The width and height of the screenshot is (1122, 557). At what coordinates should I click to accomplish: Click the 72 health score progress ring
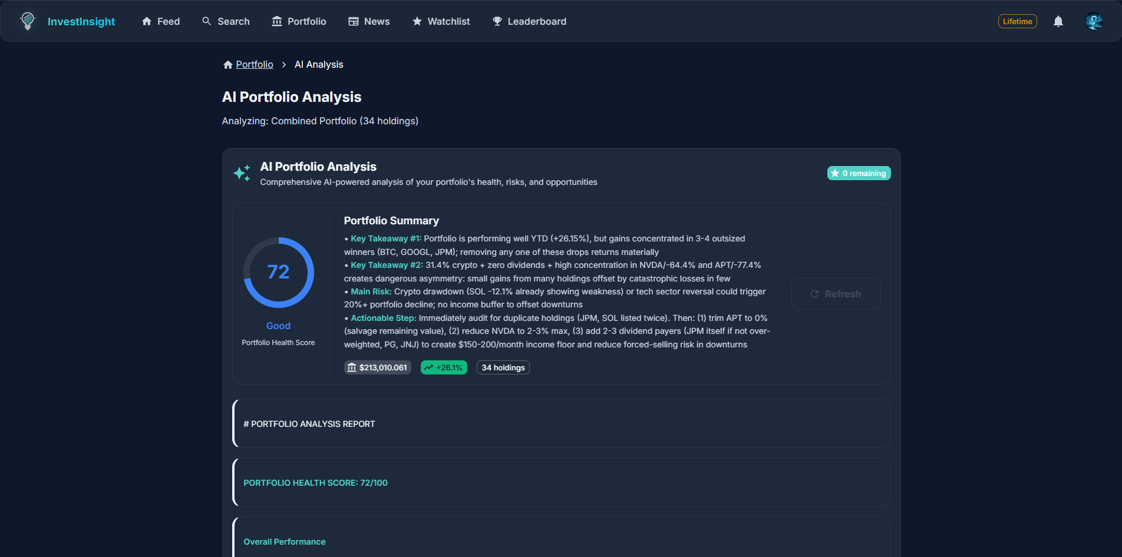[278, 272]
